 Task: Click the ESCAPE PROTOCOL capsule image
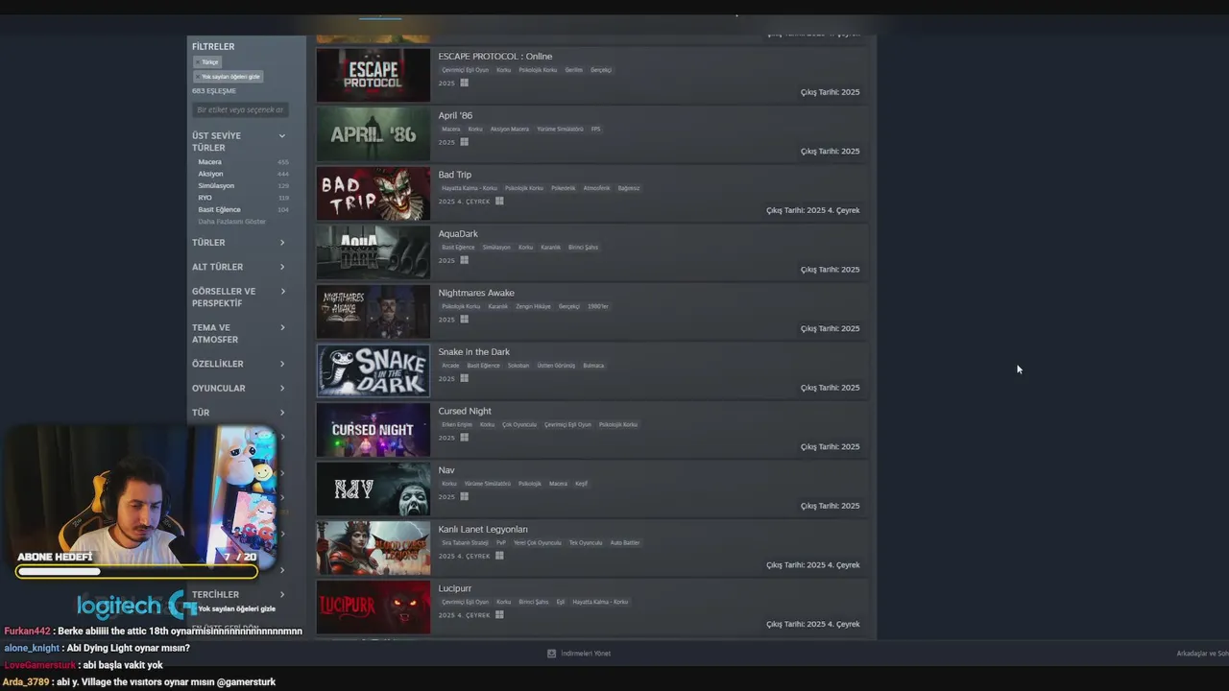pos(374,75)
